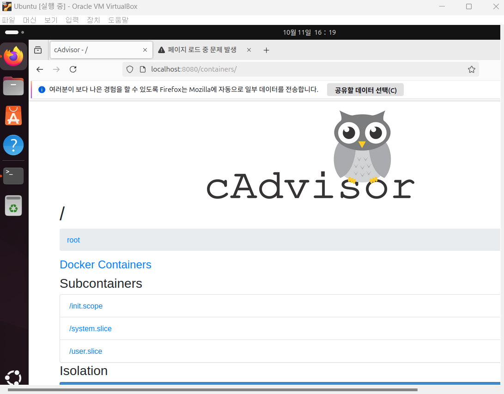
Task: Open the Help icon in the dock
Action: pos(13,145)
